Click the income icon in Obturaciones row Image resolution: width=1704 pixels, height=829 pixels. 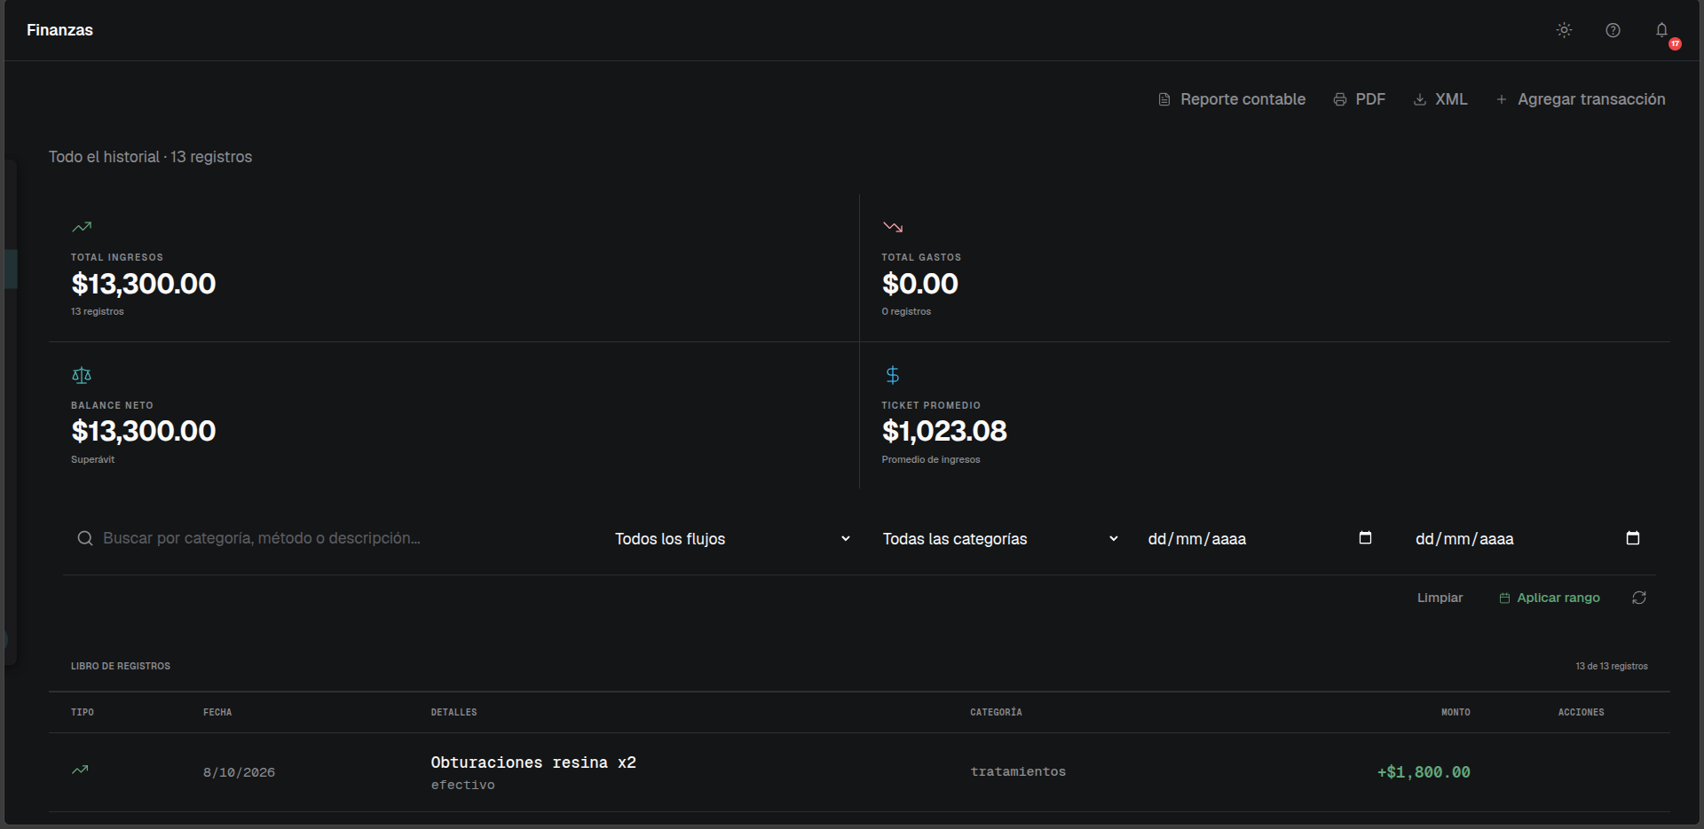80,770
